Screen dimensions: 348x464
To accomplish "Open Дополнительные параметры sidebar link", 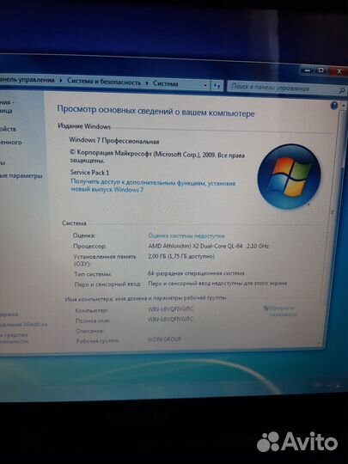I will pos(21,176).
